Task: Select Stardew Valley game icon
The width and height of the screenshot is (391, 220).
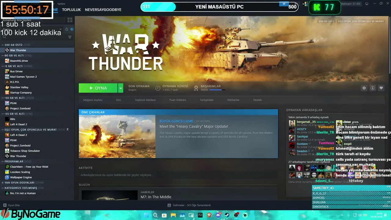Action: pos(7,87)
